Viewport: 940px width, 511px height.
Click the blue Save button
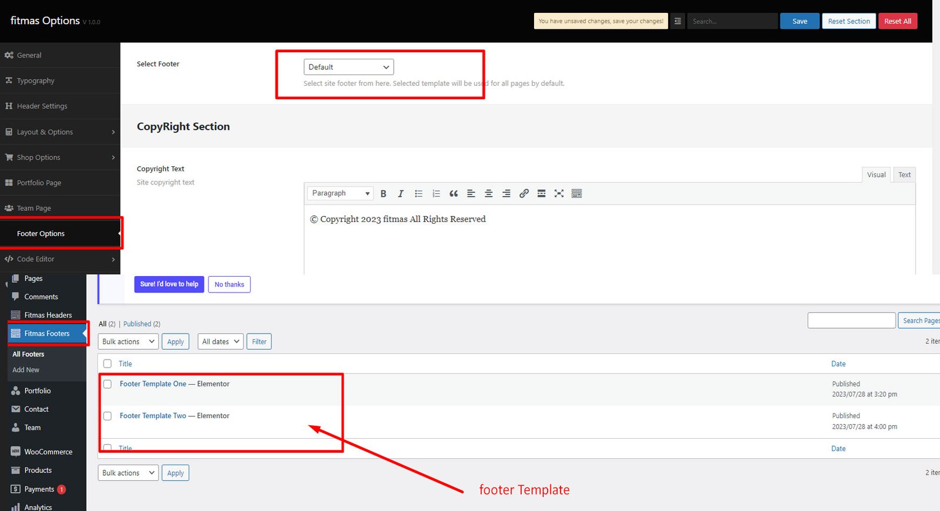pyautogui.click(x=800, y=21)
